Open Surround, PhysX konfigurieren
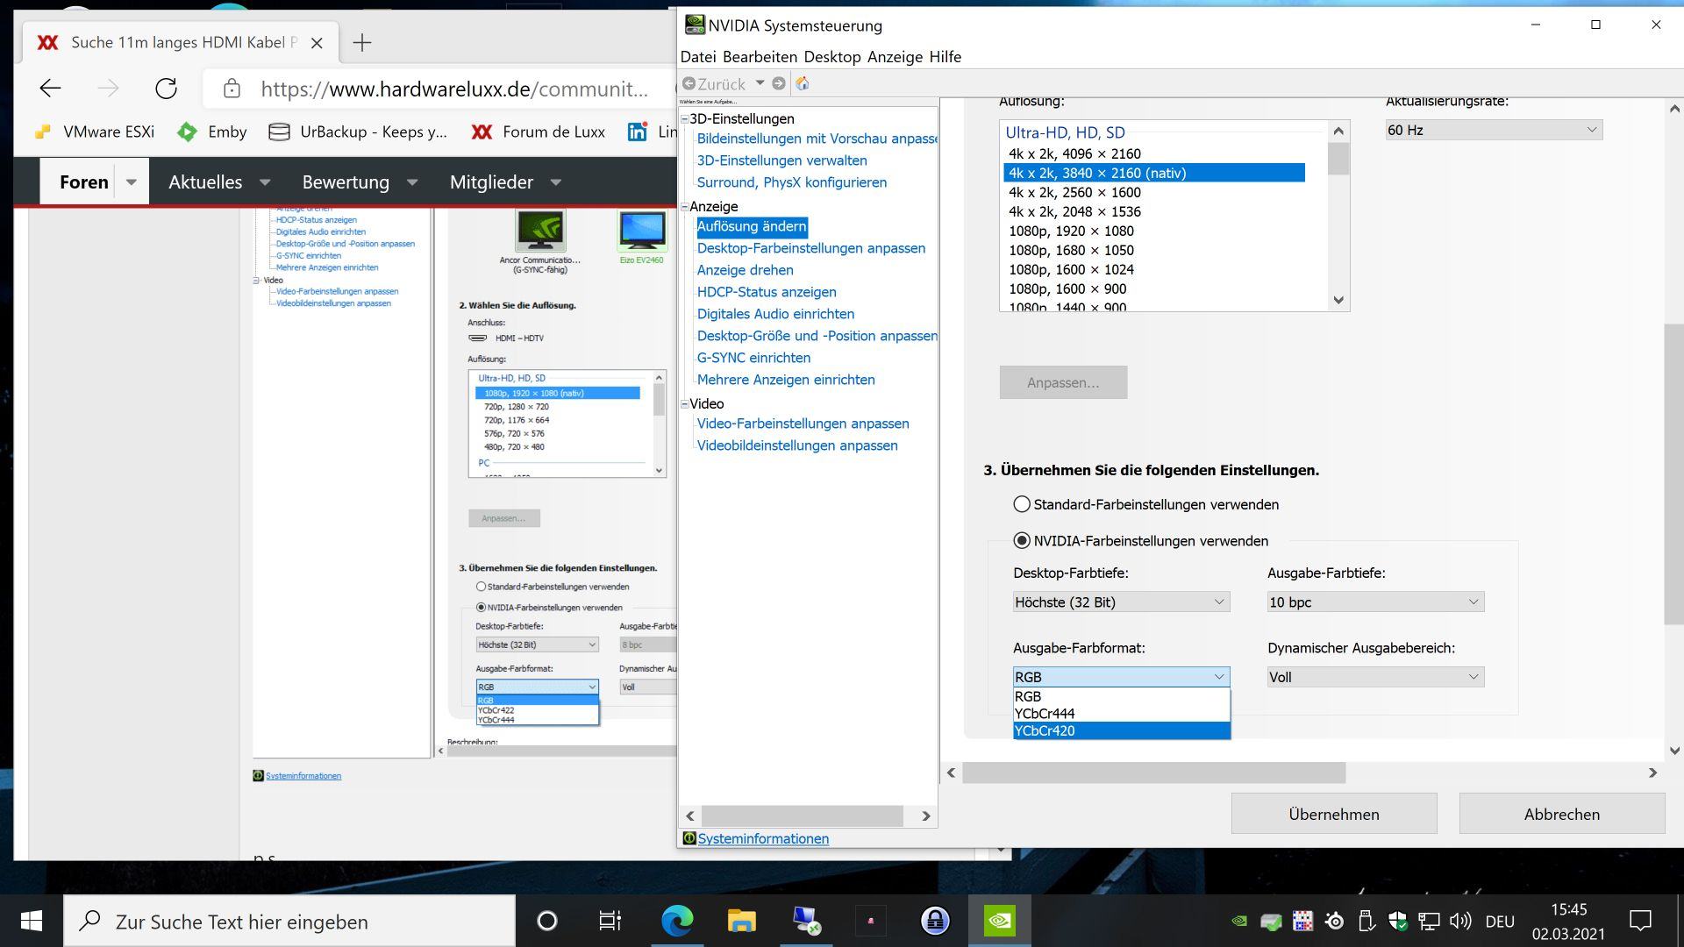The height and width of the screenshot is (947, 1684). tap(791, 182)
